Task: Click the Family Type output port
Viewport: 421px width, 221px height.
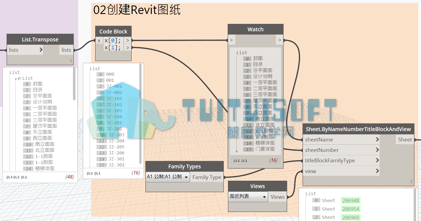Action: pyautogui.click(x=207, y=177)
